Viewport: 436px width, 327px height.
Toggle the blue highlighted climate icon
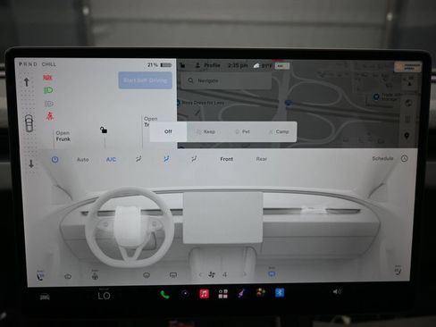click(272, 273)
